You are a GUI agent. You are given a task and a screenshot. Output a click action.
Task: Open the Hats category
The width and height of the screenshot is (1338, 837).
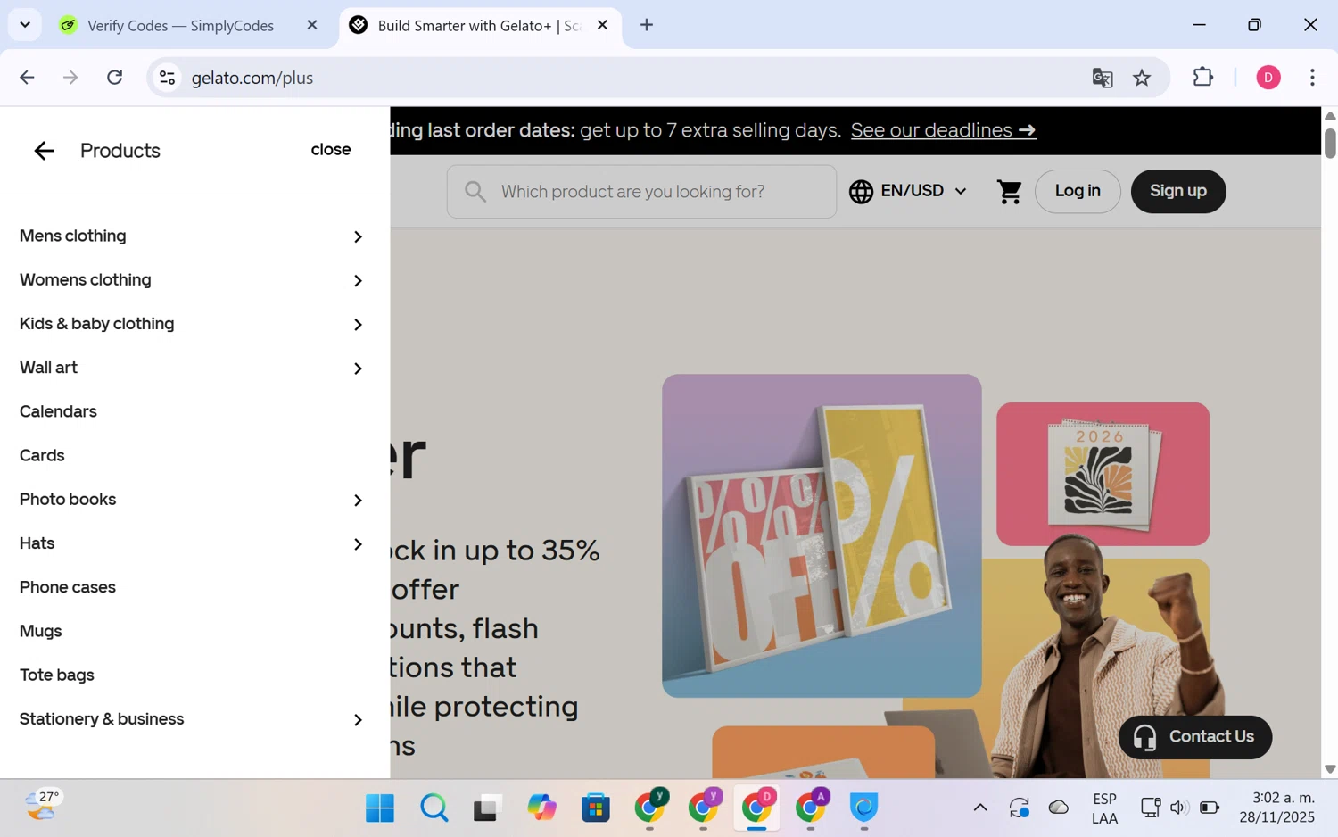[37, 543]
